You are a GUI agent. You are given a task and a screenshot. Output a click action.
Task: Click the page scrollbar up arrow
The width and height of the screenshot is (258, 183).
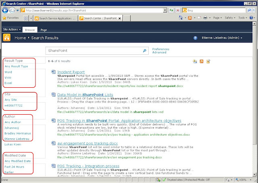click(254, 24)
